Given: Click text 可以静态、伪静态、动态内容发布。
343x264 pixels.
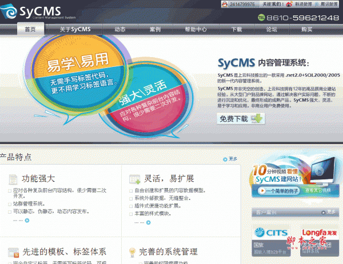Looking at the screenshot, I should click(51, 211).
